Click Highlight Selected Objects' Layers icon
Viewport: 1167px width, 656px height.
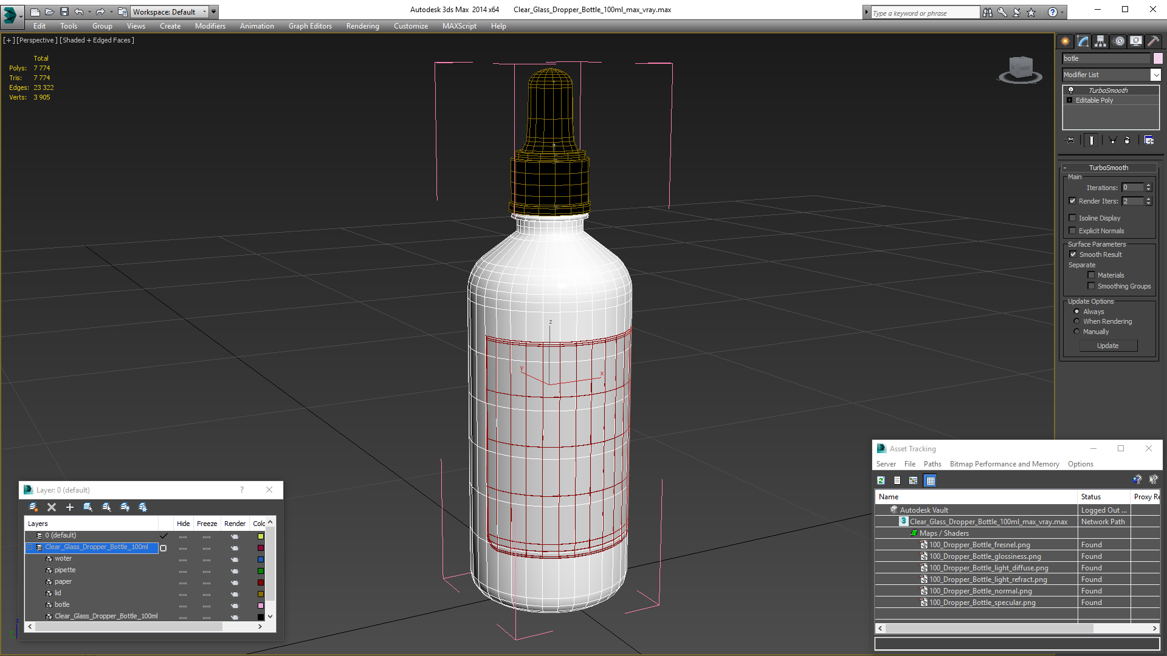pos(106,507)
